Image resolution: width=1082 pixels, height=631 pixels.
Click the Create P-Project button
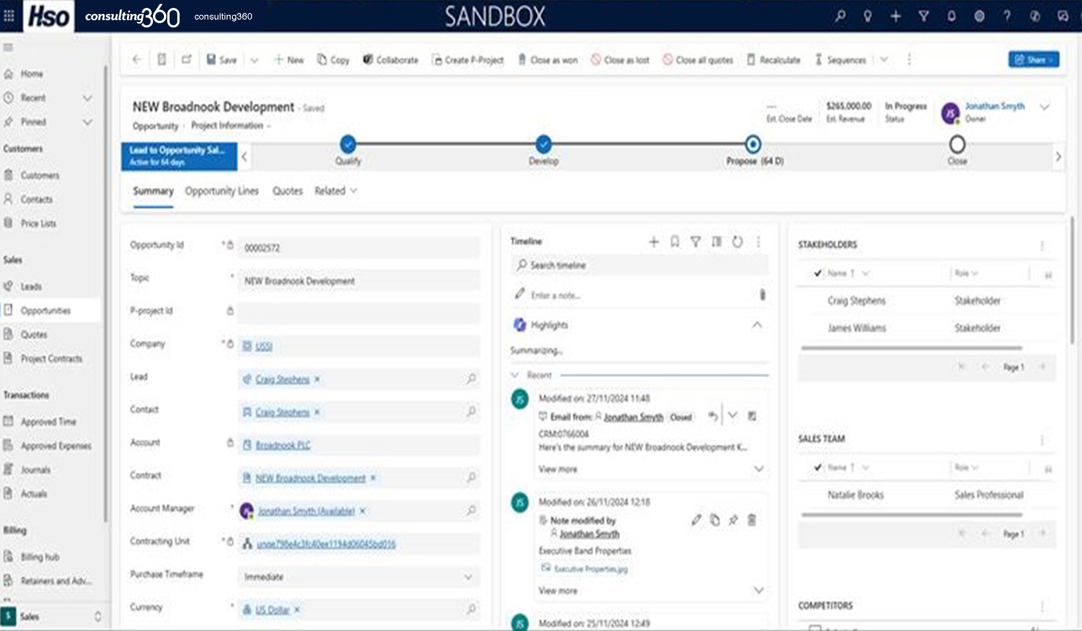pyautogui.click(x=467, y=60)
